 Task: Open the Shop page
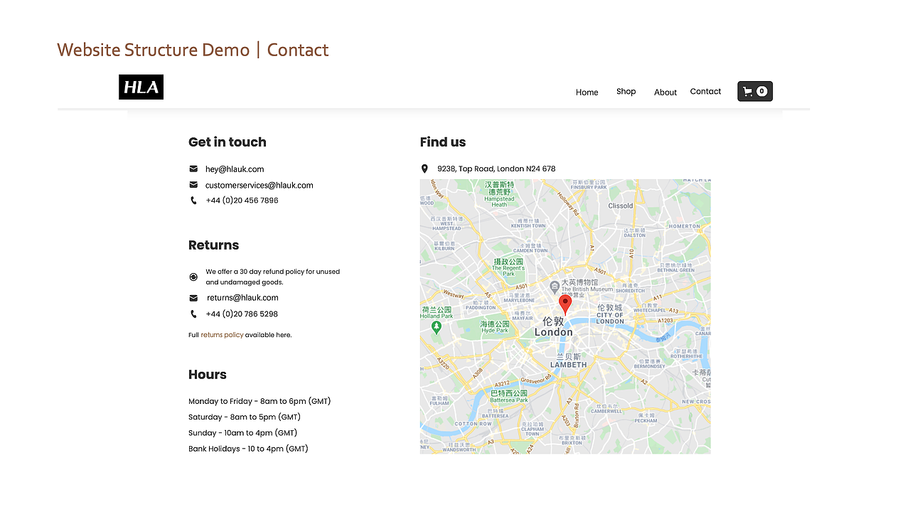626,92
